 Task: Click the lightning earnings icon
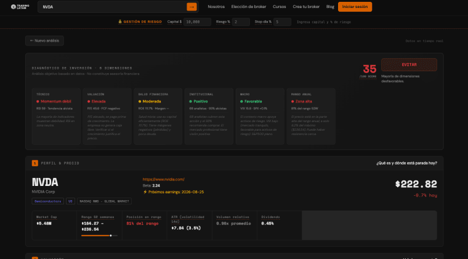tap(145, 192)
